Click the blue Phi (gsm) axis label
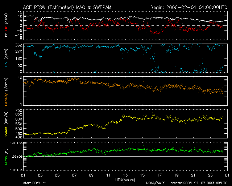 tap(6, 61)
